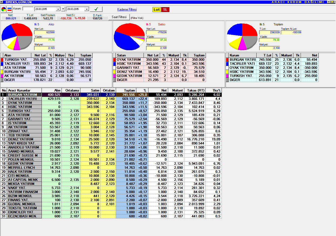Image resolution: width=336 pixels, height=236 pixels.
Task: Click magenta swatch beside AK YATIRIM in Alan table
Action: (2, 76)
